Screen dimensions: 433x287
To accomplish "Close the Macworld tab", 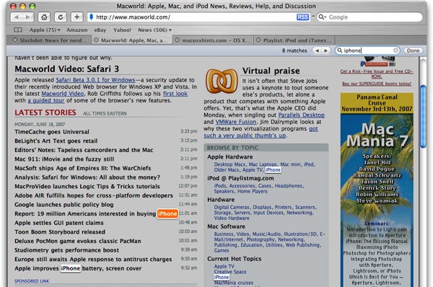I will click(x=96, y=40).
